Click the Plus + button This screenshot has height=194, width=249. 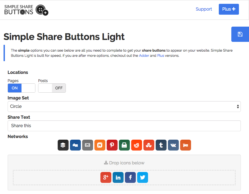(x=229, y=9)
